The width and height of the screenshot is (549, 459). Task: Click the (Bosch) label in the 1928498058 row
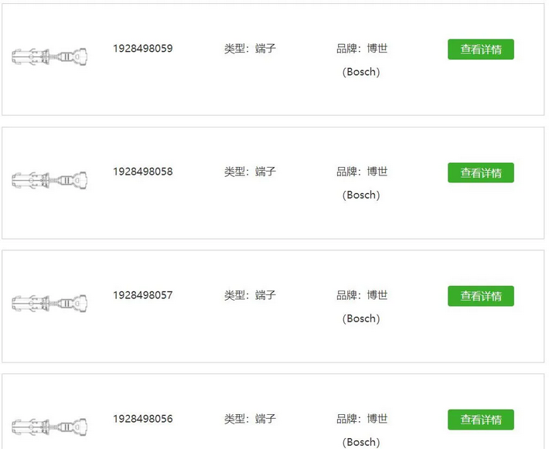(361, 195)
